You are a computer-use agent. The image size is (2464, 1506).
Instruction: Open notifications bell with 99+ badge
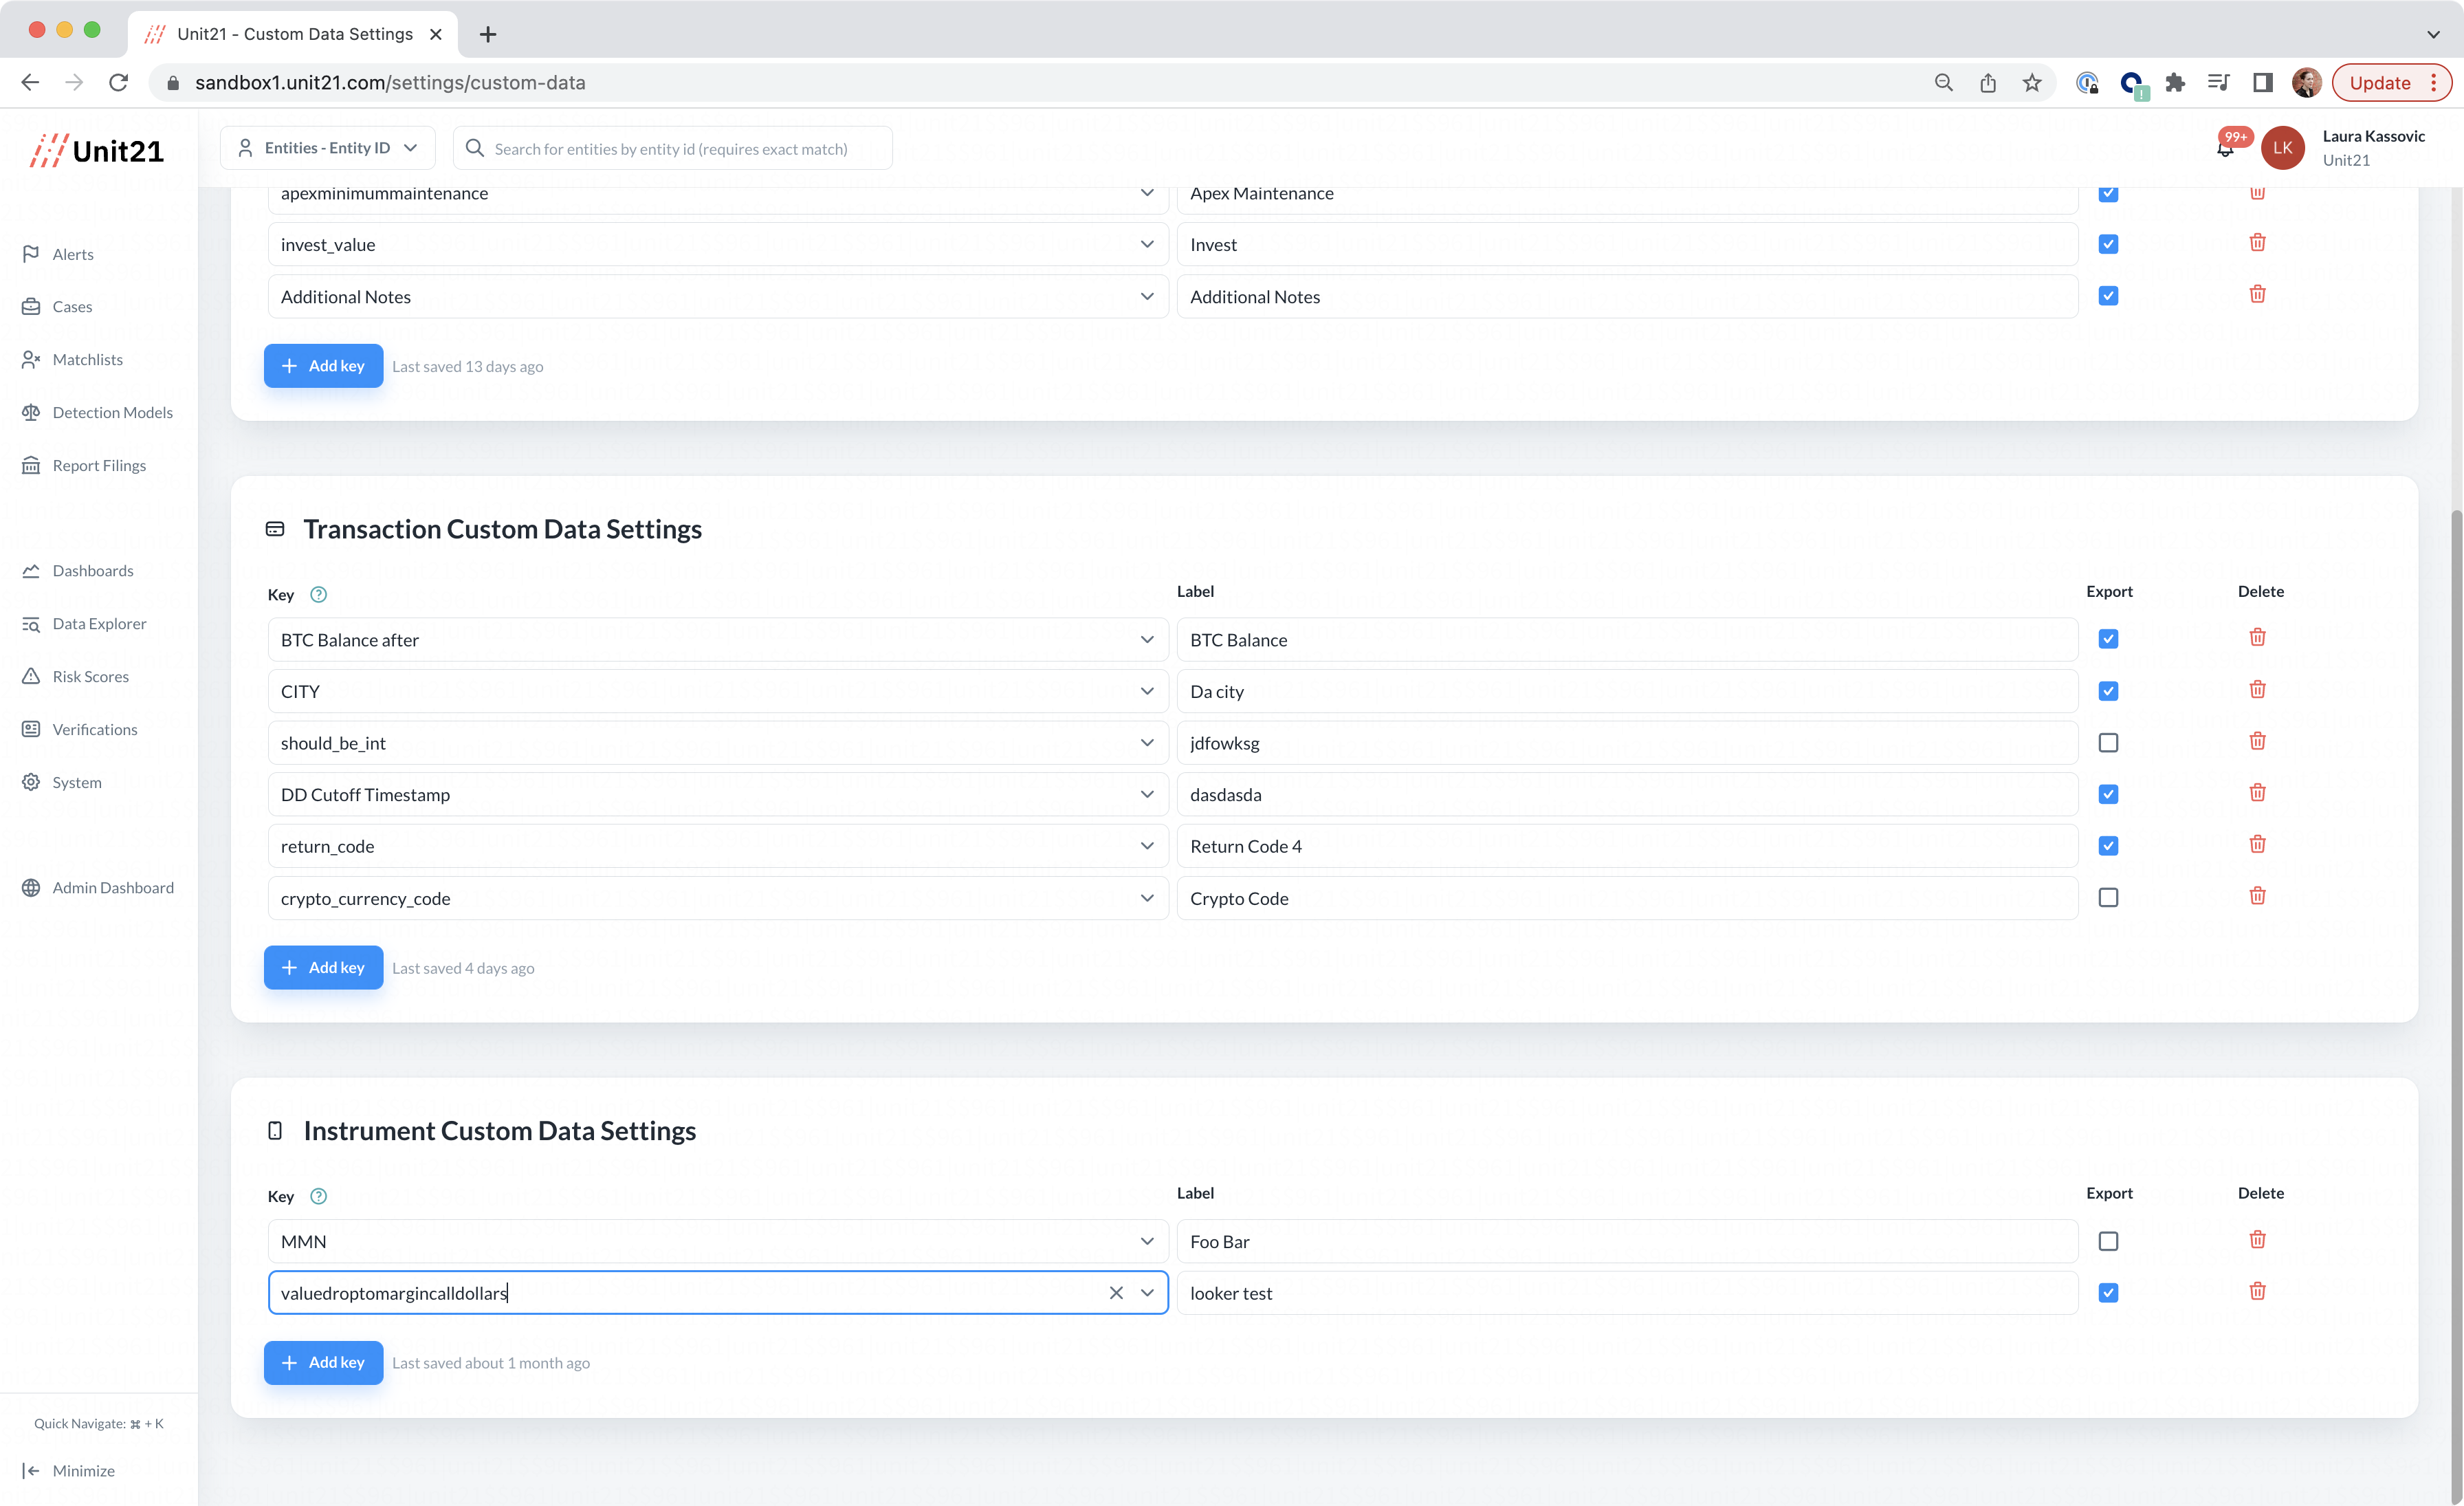coord(2225,149)
